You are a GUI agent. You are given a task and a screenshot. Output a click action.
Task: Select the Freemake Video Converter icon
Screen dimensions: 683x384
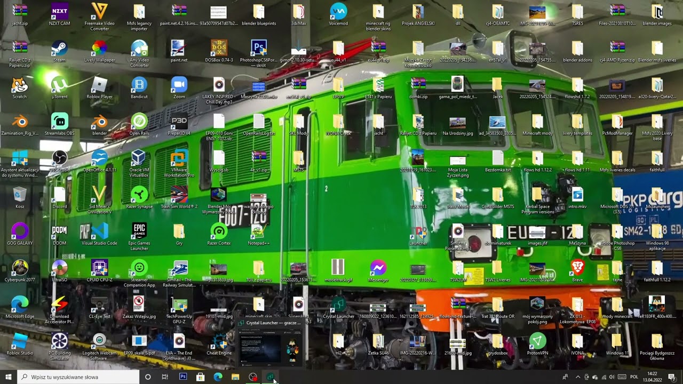click(x=99, y=18)
